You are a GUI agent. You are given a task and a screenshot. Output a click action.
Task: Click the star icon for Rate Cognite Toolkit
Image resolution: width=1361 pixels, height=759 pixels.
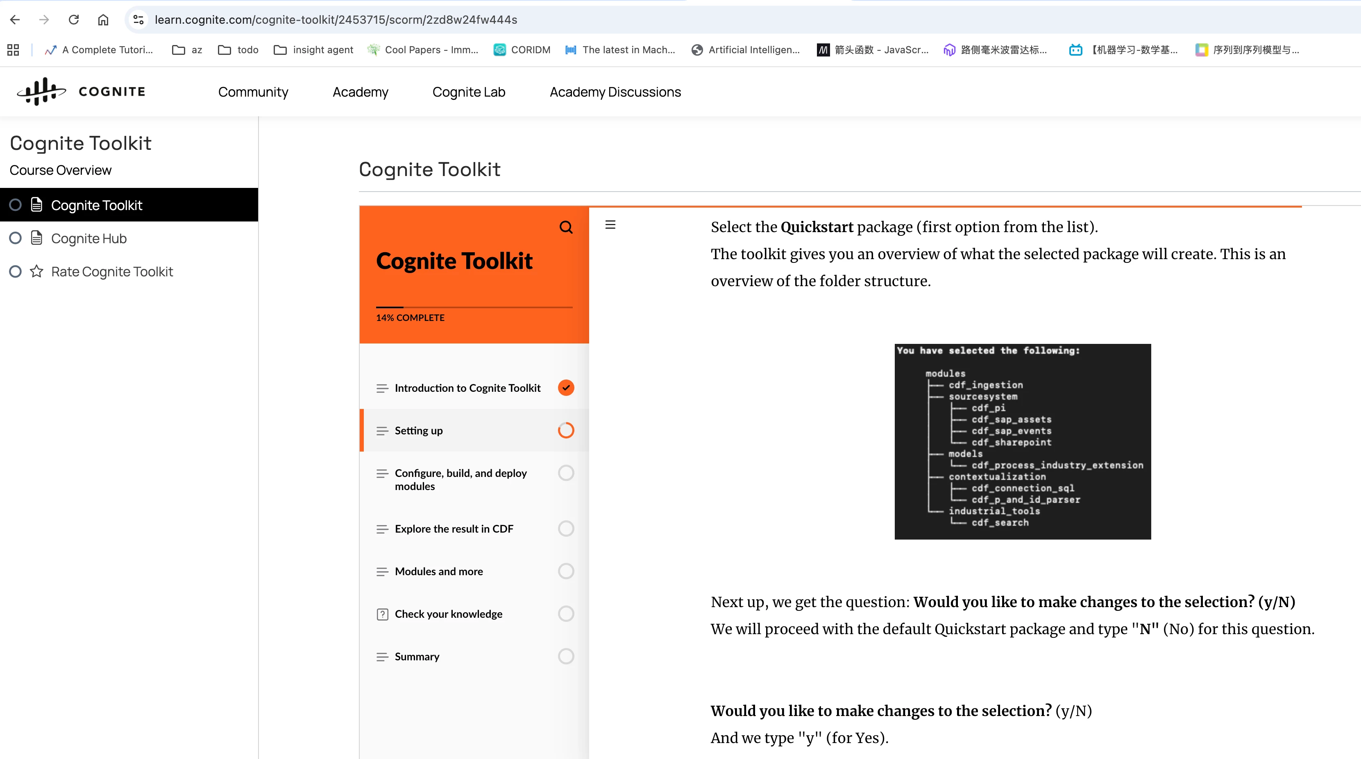click(x=36, y=271)
